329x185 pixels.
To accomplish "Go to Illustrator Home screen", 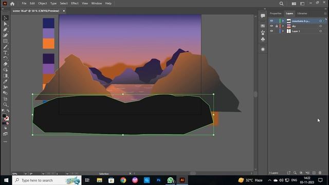I will point(12,4).
